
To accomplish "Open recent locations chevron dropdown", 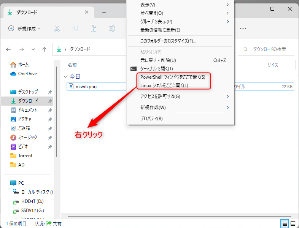I will (33, 49).
